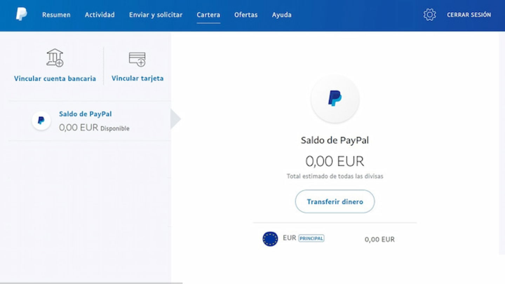Click the Transferir dinero button
This screenshot has height=284, width=505.
click(335, 202)
